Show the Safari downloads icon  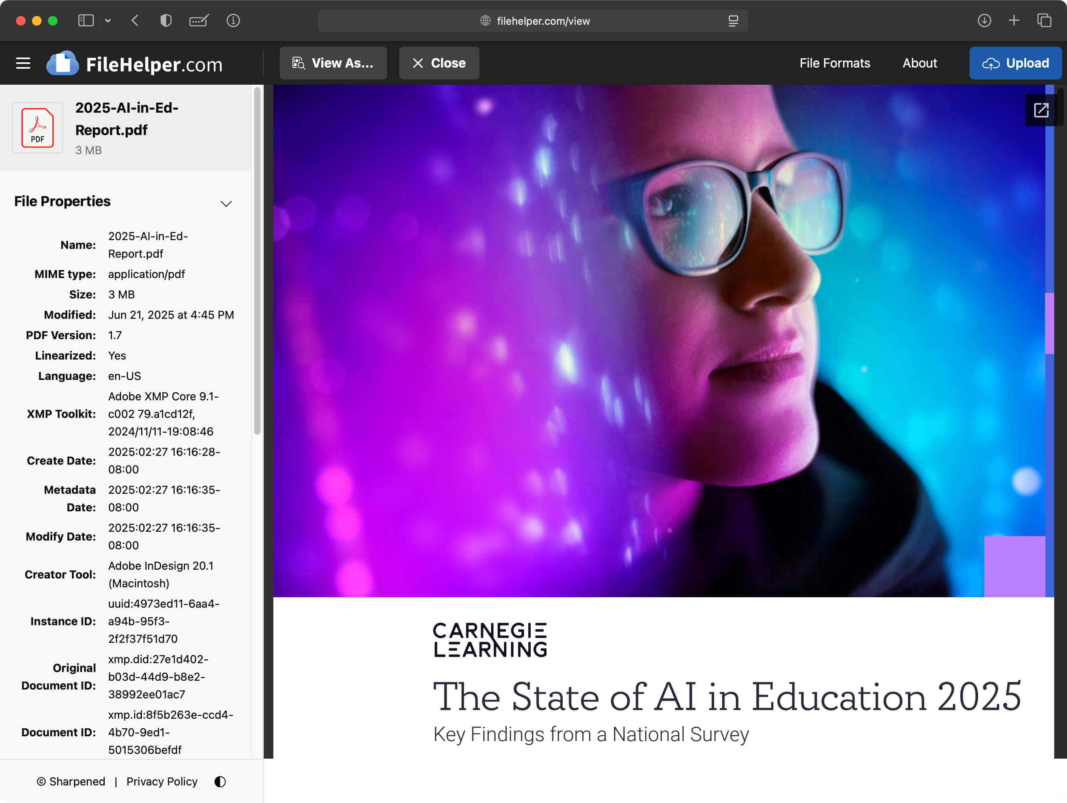click(x=984, y=21)
